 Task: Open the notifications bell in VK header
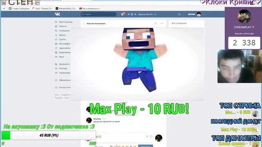[x=123, y=14]
